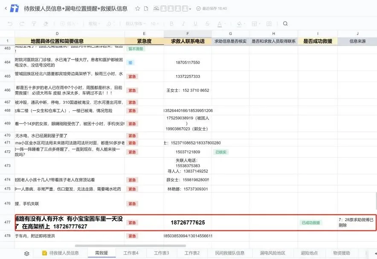This screenshot has width=377, height=259.
Task: Select the 是否成功救援 header cell
Action: [318, 41]
